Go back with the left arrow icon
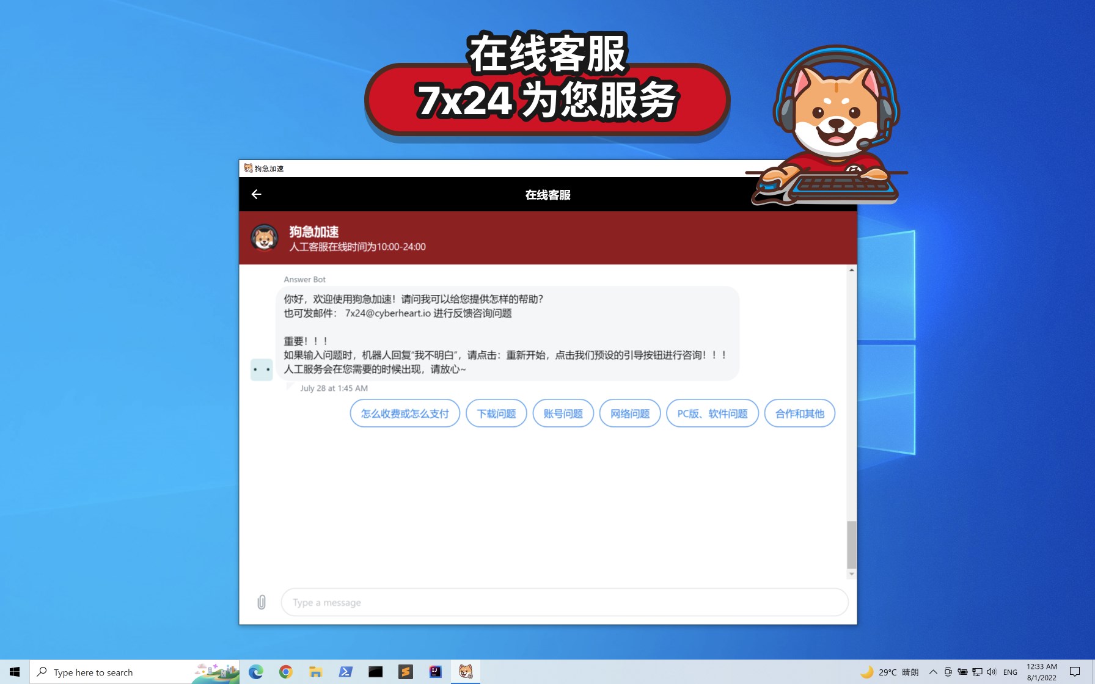This screenshot has width=1095, height=684. pos(257,194)
